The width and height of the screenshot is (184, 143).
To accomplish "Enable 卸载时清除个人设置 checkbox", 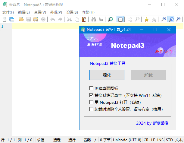I will click(92, 109).
